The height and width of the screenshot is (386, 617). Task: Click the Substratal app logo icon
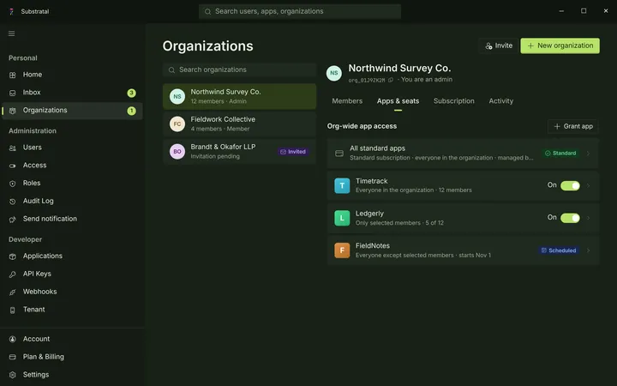coord(11,11)
